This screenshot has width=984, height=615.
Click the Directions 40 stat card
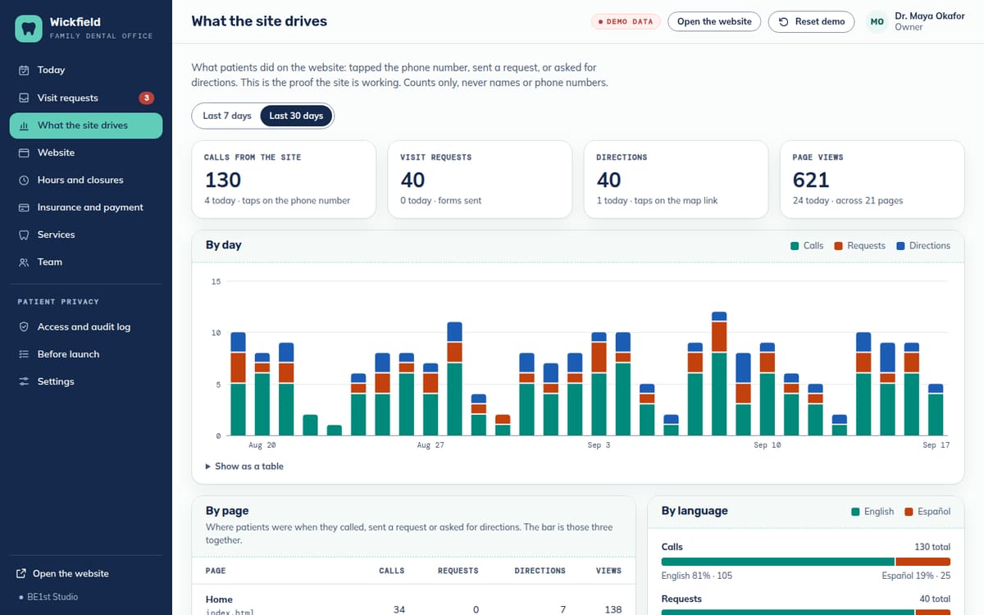click(676, 180)
